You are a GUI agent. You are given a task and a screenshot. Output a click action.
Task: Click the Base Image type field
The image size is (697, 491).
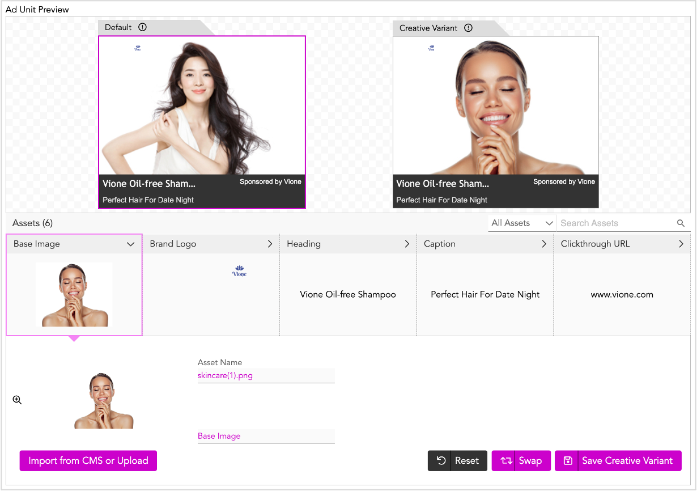(266, 436)
